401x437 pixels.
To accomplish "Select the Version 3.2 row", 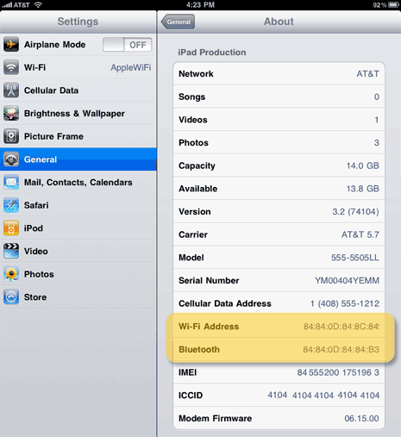I will 279,211.
